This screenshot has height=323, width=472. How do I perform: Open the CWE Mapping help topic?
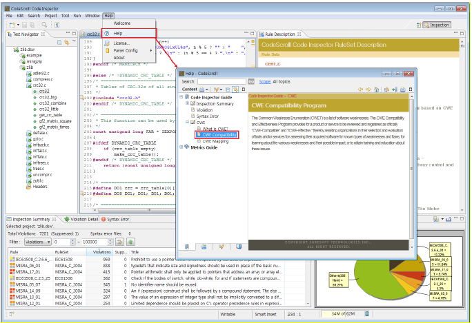[x=215, y=141]
